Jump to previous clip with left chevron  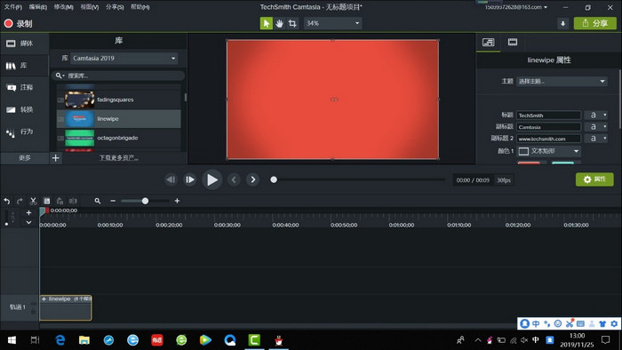click(234, 180)
